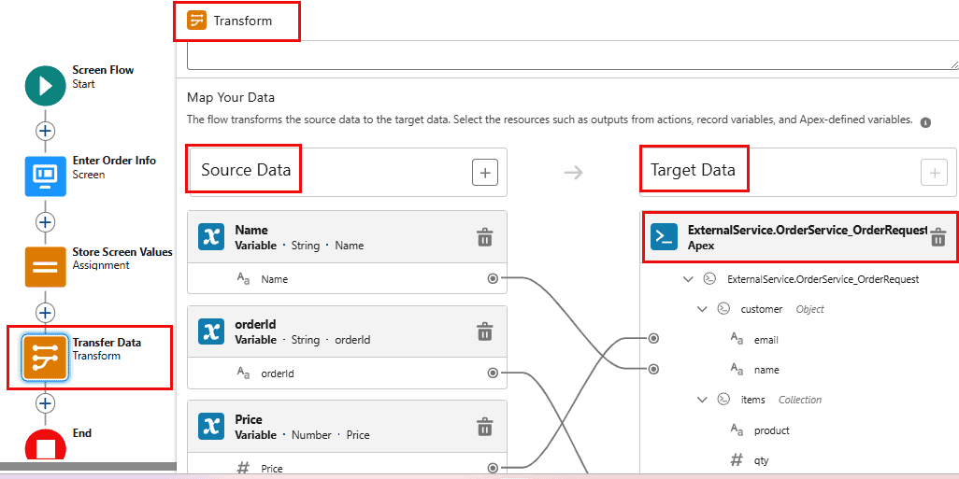The height and width of the screenshot is (479, 959).
Task: Collapse the customer object node
Action: pos(702,309)
